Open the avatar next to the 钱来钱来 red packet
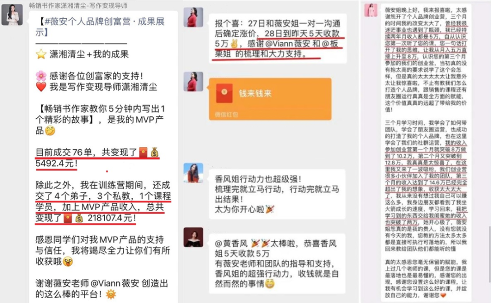Screen dimensions: 491x303 click(193, 82)
